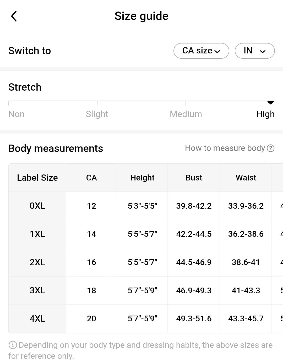Select the Medium stretch level
This screenshot has width=283, height=363.
pyautogui.click(x=186, y=114)
